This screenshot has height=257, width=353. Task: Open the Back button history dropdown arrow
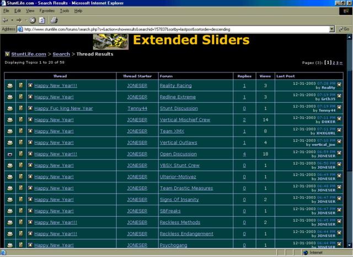tap(13, 20)
